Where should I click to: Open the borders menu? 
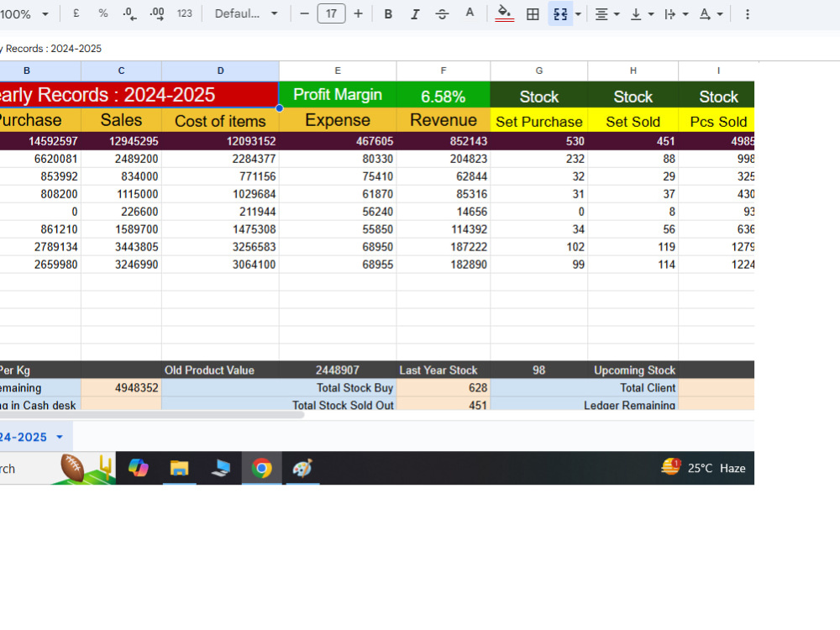tap(533, 14)
